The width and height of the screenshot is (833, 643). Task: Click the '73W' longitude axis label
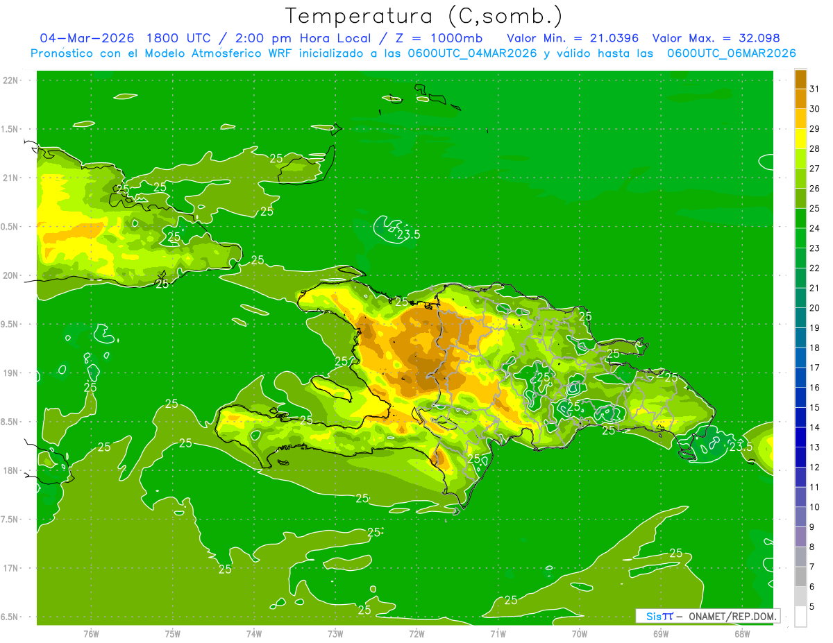[335, 633]
